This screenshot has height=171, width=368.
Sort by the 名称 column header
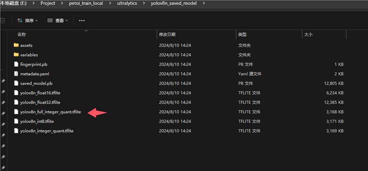pyautogui.click(x=22, y=35)
